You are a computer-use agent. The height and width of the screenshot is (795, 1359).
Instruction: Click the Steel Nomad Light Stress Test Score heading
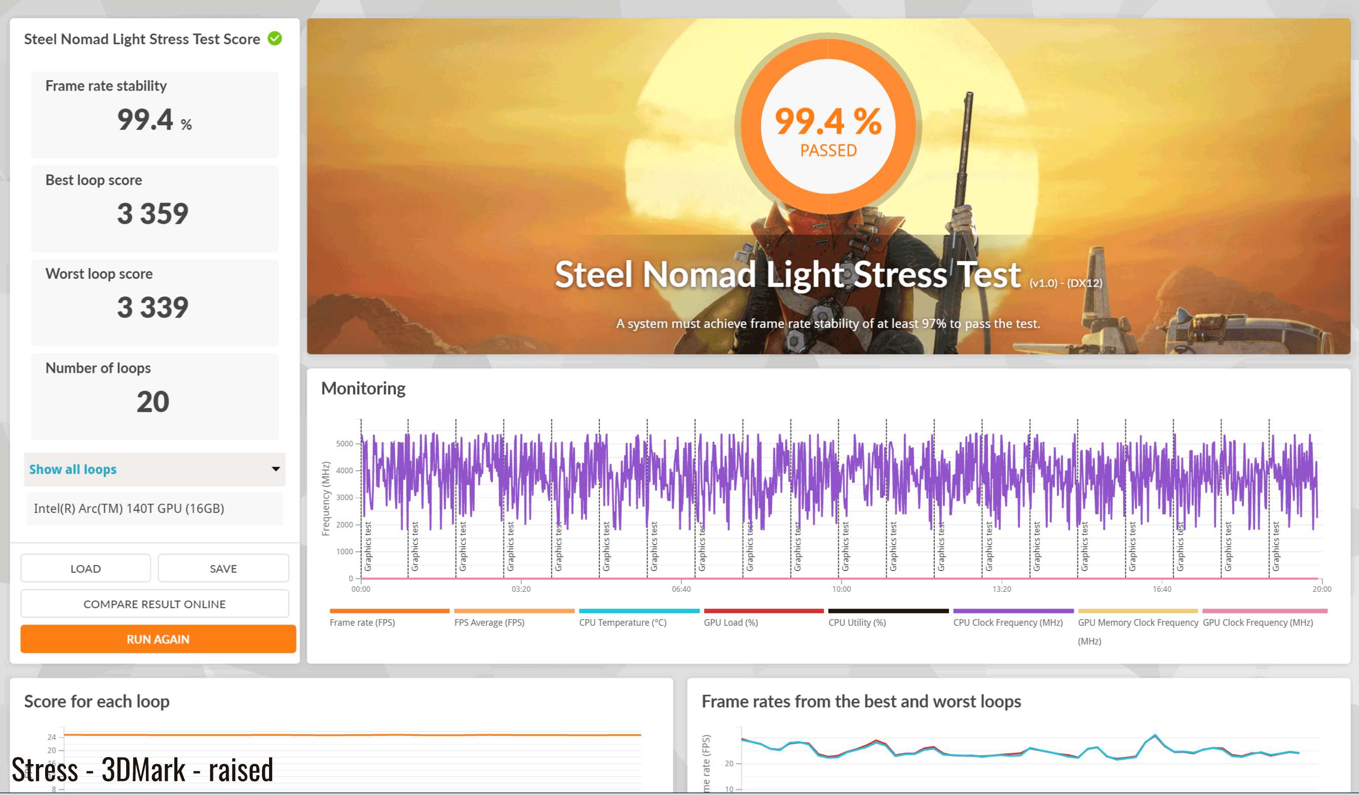click(x=142, y=39)
